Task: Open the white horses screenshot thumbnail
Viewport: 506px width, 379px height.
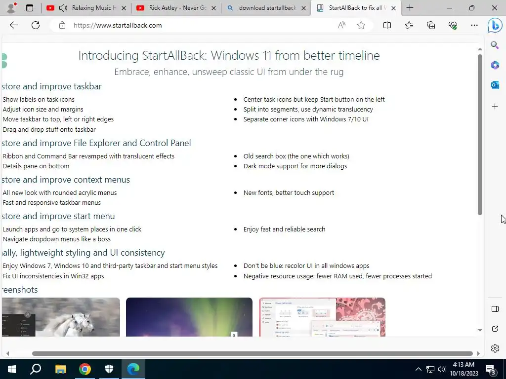Action: pyautogui.click(x=61, y=317)
